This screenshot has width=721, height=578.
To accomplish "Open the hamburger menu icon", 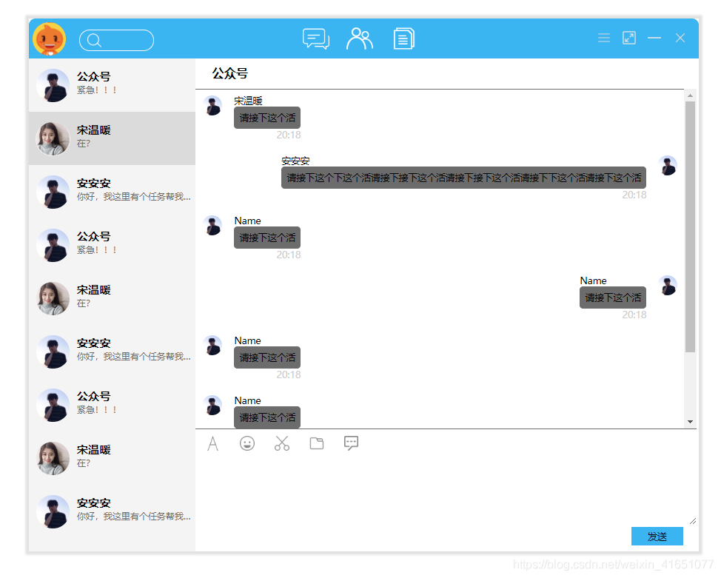I will tap(604, 38).
